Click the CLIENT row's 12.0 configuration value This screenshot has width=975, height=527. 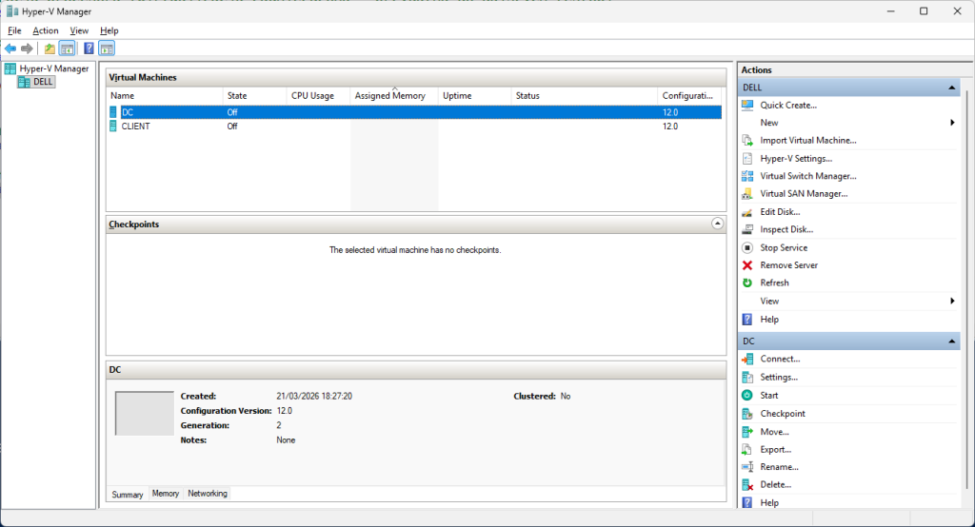coord(670,127)
